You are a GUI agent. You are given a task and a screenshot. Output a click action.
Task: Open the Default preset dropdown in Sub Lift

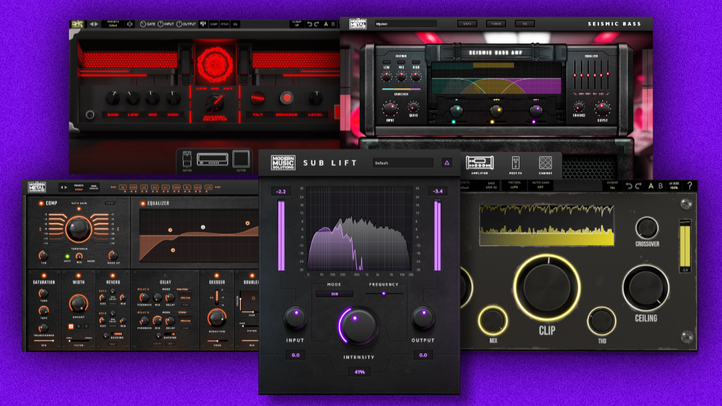click(x=403, y=163)
